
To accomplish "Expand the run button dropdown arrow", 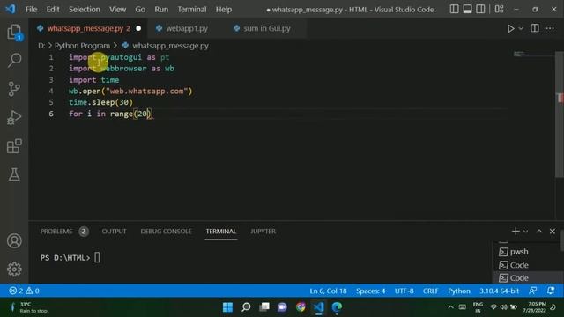I will (x=521, y=28).
